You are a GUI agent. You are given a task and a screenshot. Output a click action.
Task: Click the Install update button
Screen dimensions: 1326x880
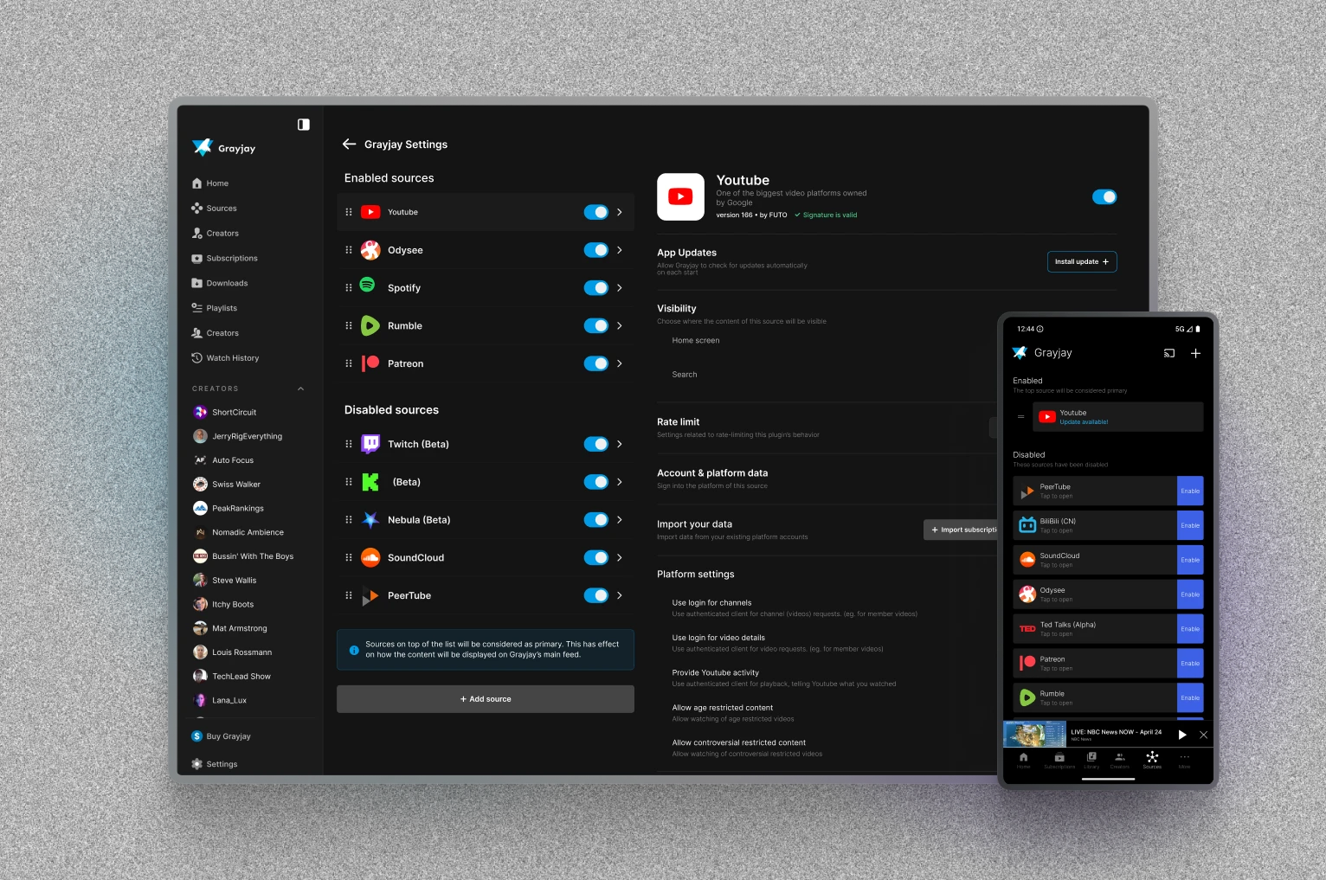point(1081,261)
